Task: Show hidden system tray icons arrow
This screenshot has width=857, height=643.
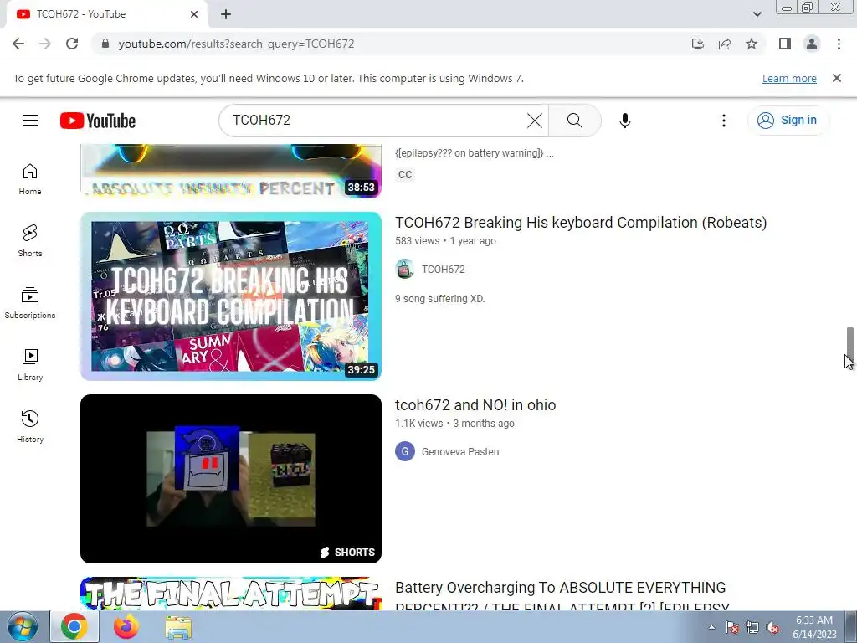Action: pyautogui.click(x=711, y=627)
